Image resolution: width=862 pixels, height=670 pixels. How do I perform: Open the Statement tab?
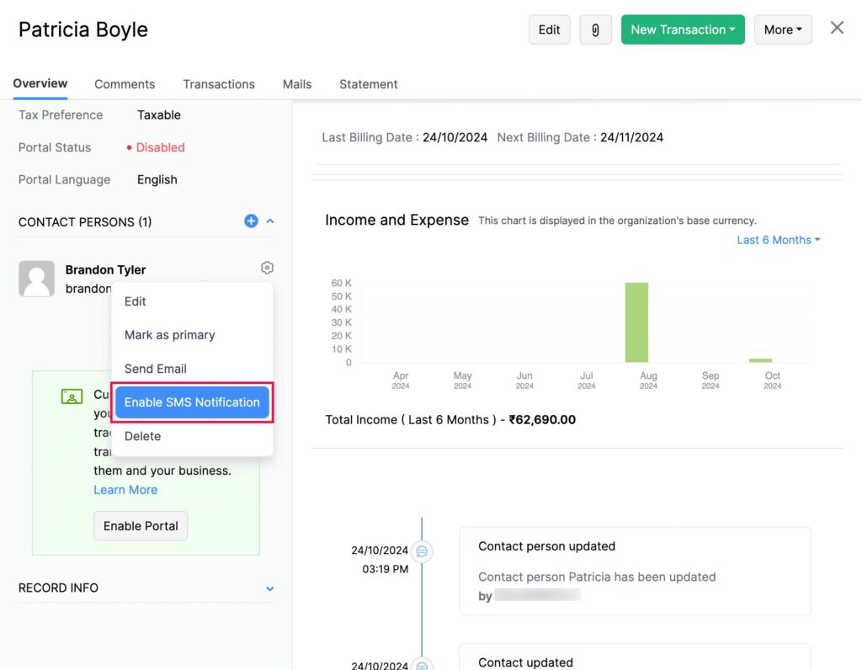click(x=368, y=84)
